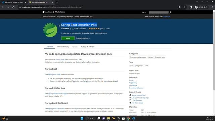Viewport: 215px width, 121px height.
Task: Open the Incognito mode profile indicator
Action: (201, 7)
